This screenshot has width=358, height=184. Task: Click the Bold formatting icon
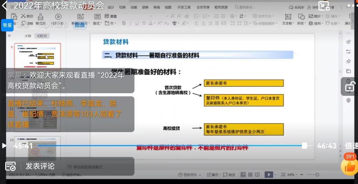point(123,23)
